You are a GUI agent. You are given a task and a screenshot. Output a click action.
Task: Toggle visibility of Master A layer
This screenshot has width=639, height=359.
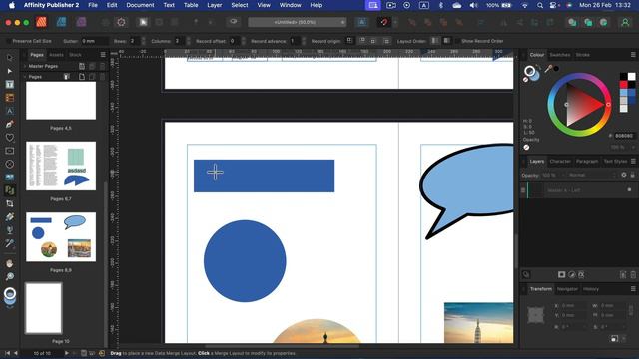pyautogui.click(x=629, y=190)
